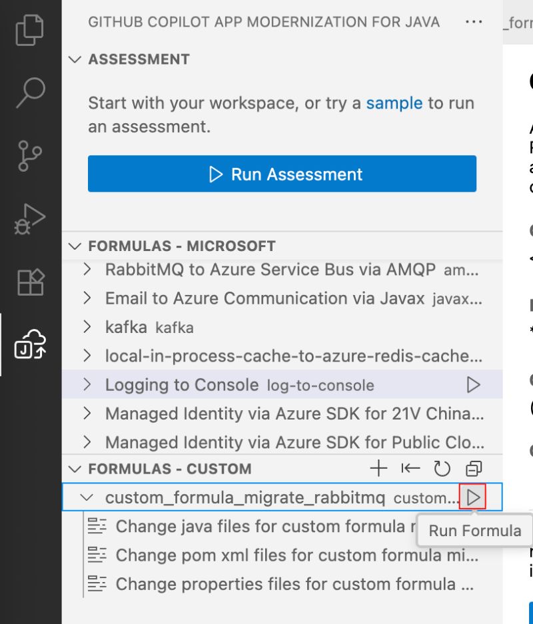Refresh the custom formulas list

[442, 468]
